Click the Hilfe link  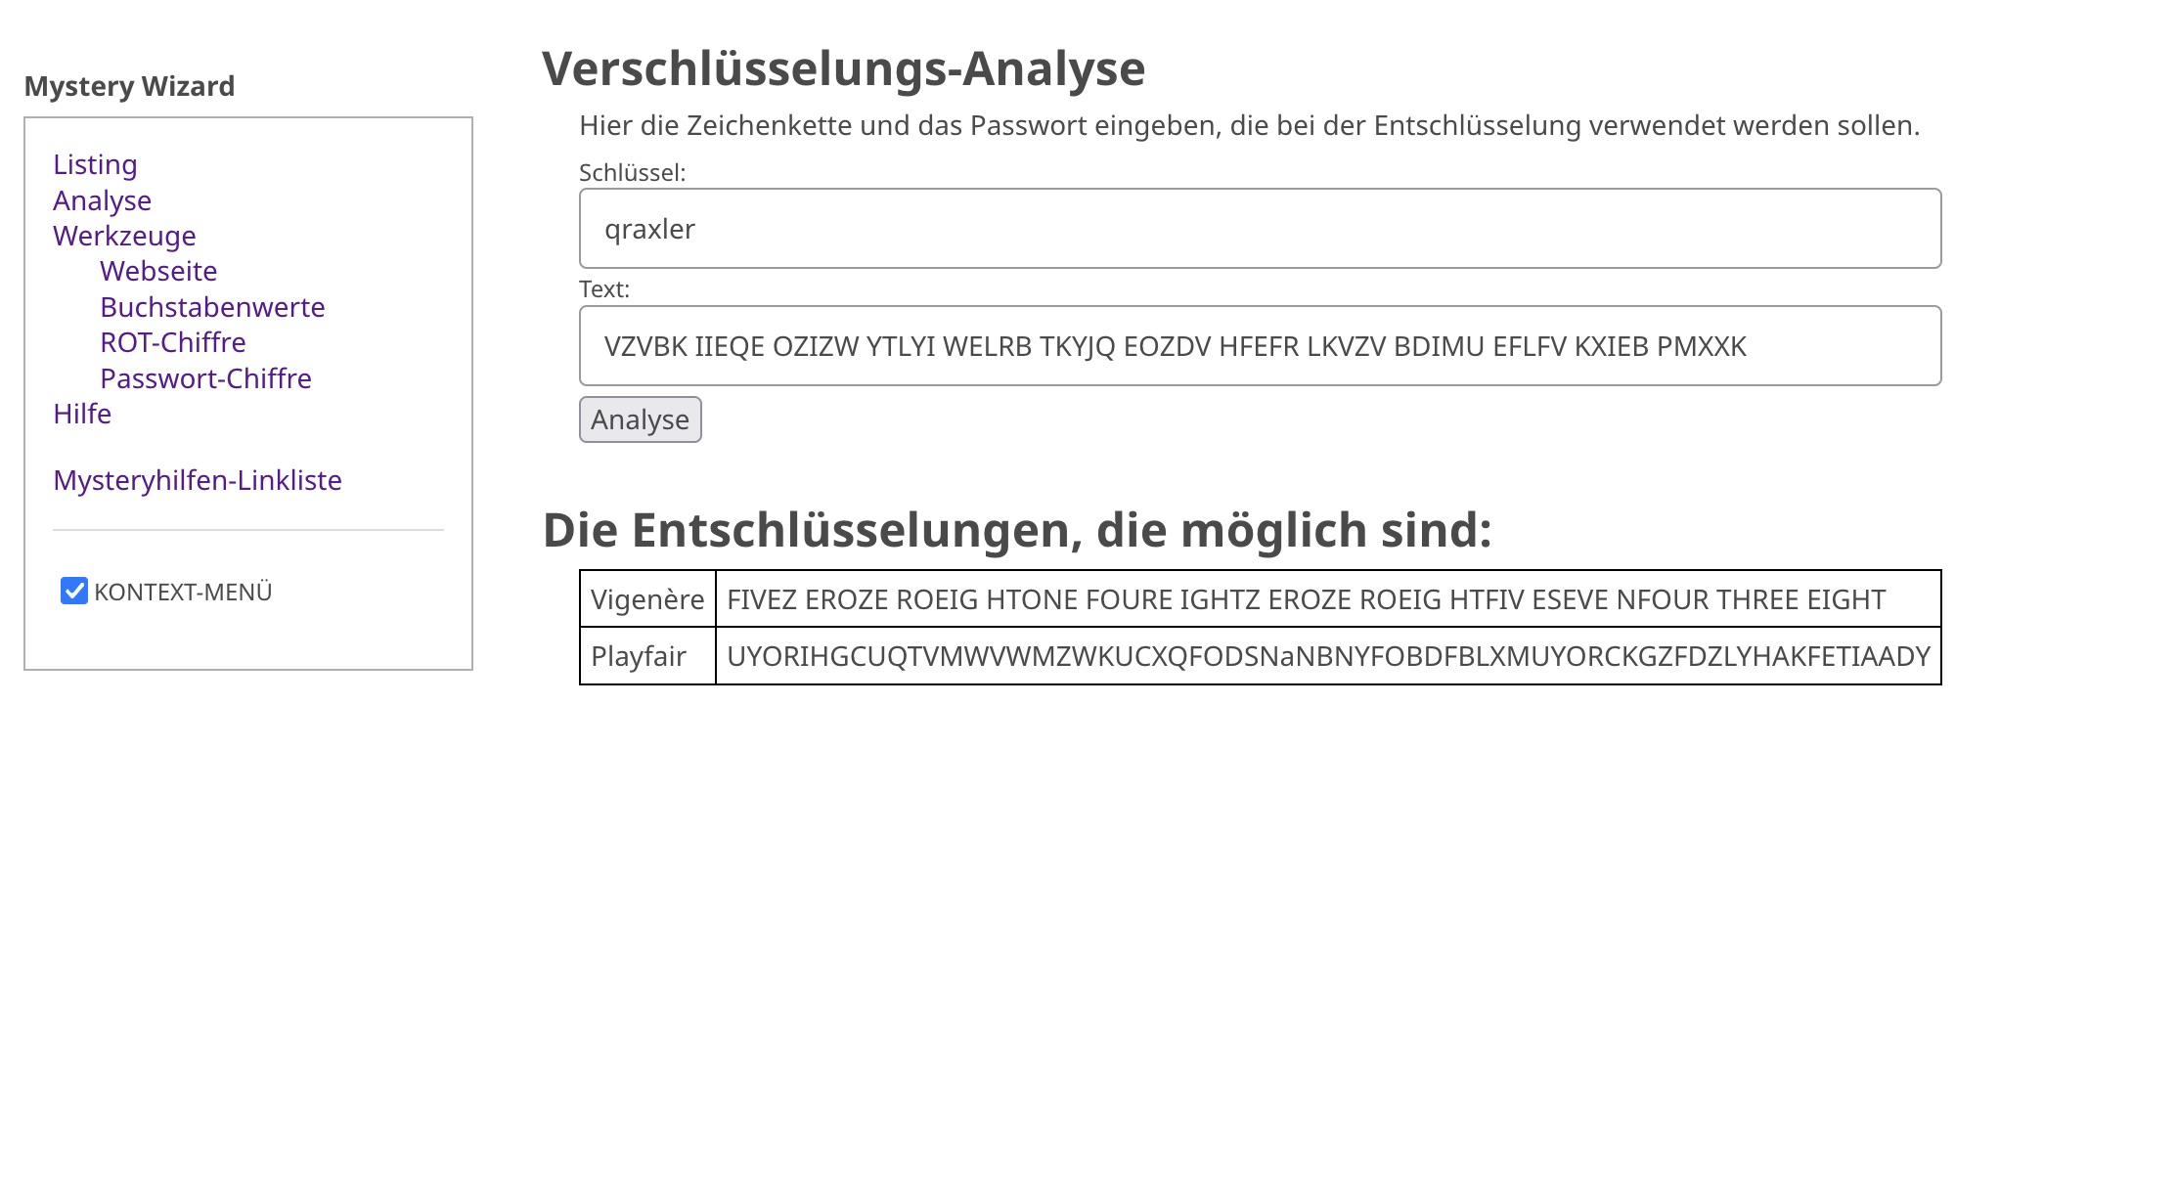click(82, 414)
